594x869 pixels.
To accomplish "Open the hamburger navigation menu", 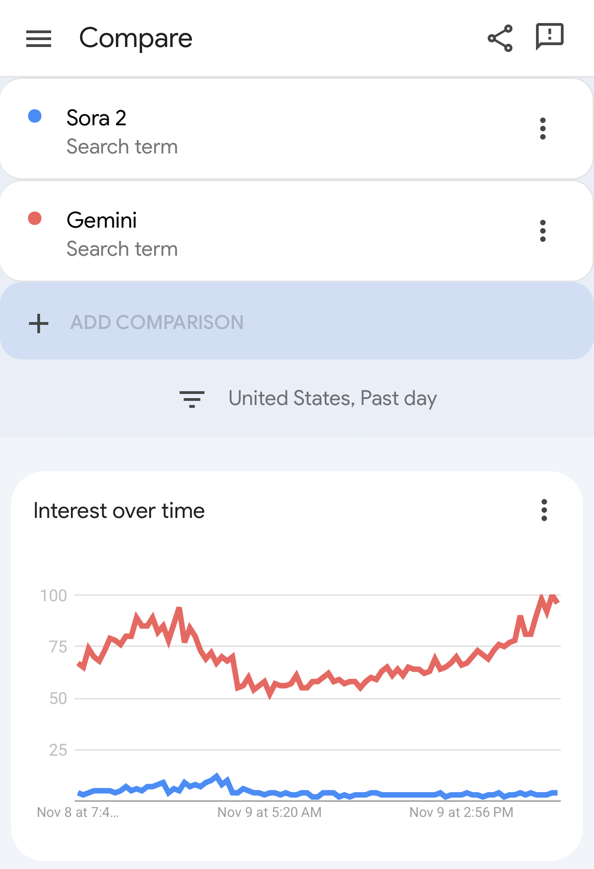I will pos(39,38).
